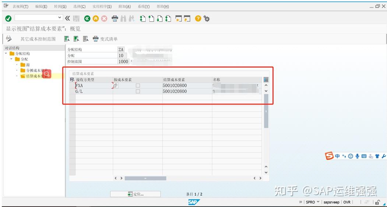Open the 帮助(H) menu
Image resolution: width=387 pixels, height=207 pixels.
[x=163, y=6]
